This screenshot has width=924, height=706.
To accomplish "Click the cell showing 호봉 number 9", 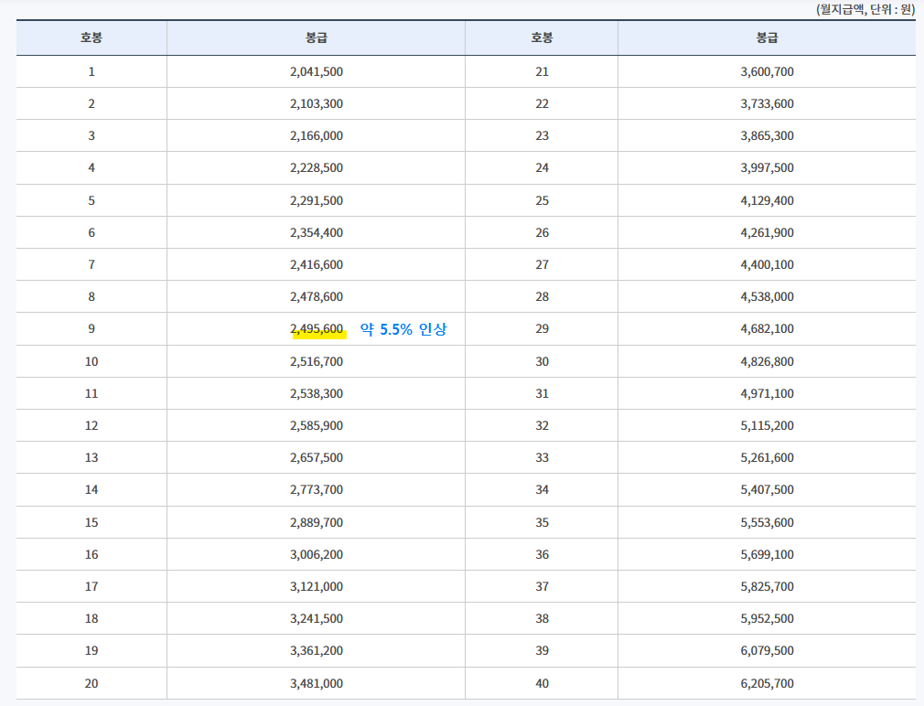I will pyautogui.click(x=91, y=328).
